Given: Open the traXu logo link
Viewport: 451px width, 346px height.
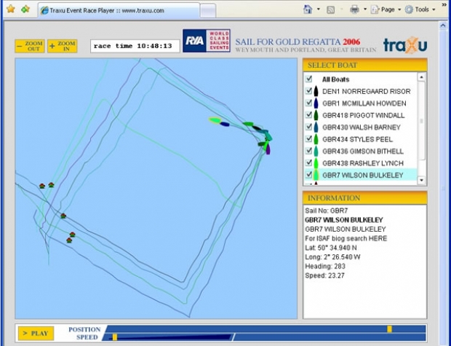Looking at the screenshot, I should 404,44.
